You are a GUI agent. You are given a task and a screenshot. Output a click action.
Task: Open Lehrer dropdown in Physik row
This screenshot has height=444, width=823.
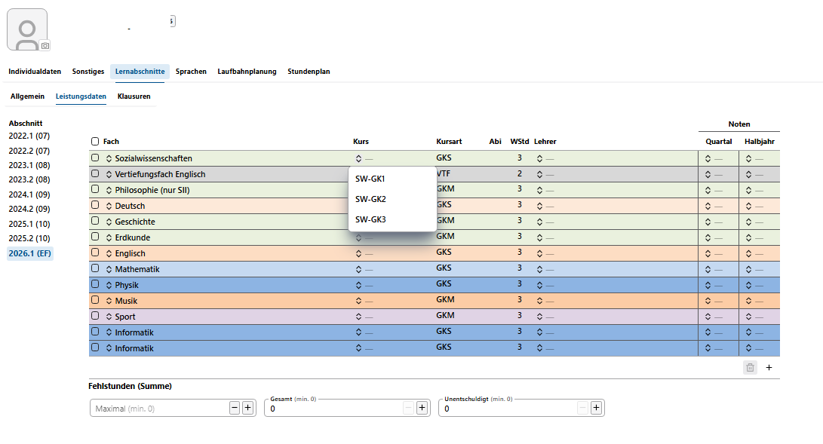tap(545, 285)
